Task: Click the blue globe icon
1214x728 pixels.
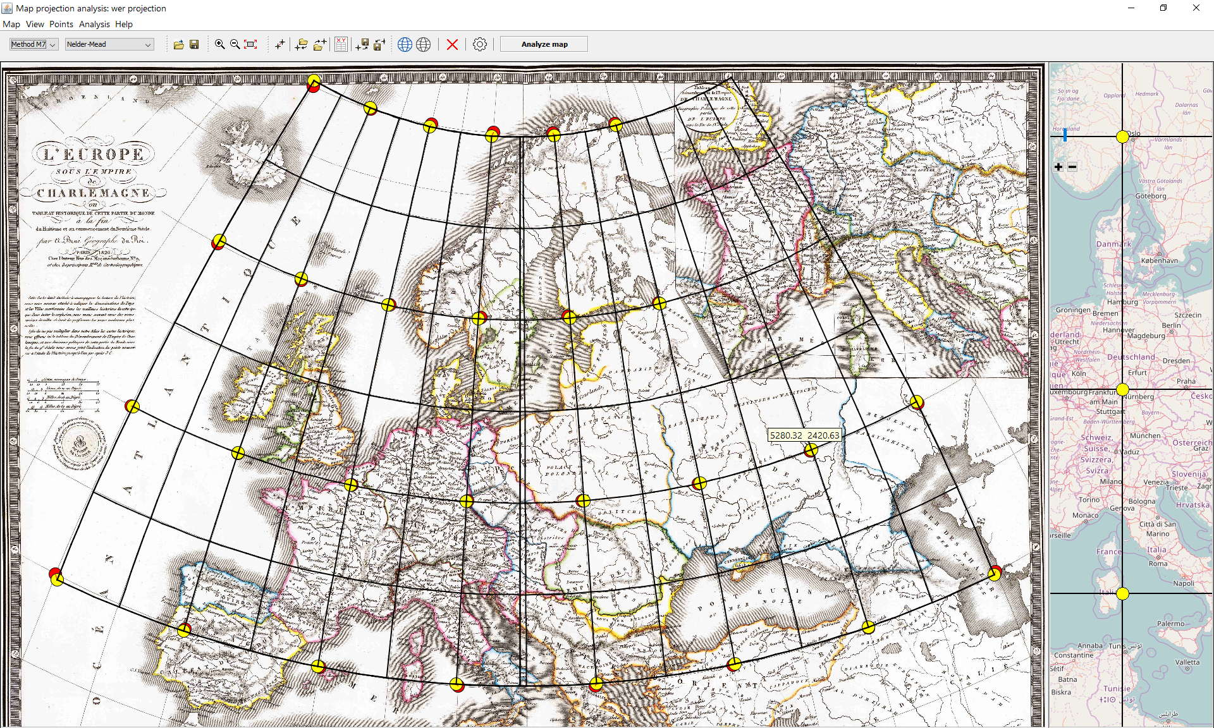Action: pyautogui.click(x=405, y=44)
